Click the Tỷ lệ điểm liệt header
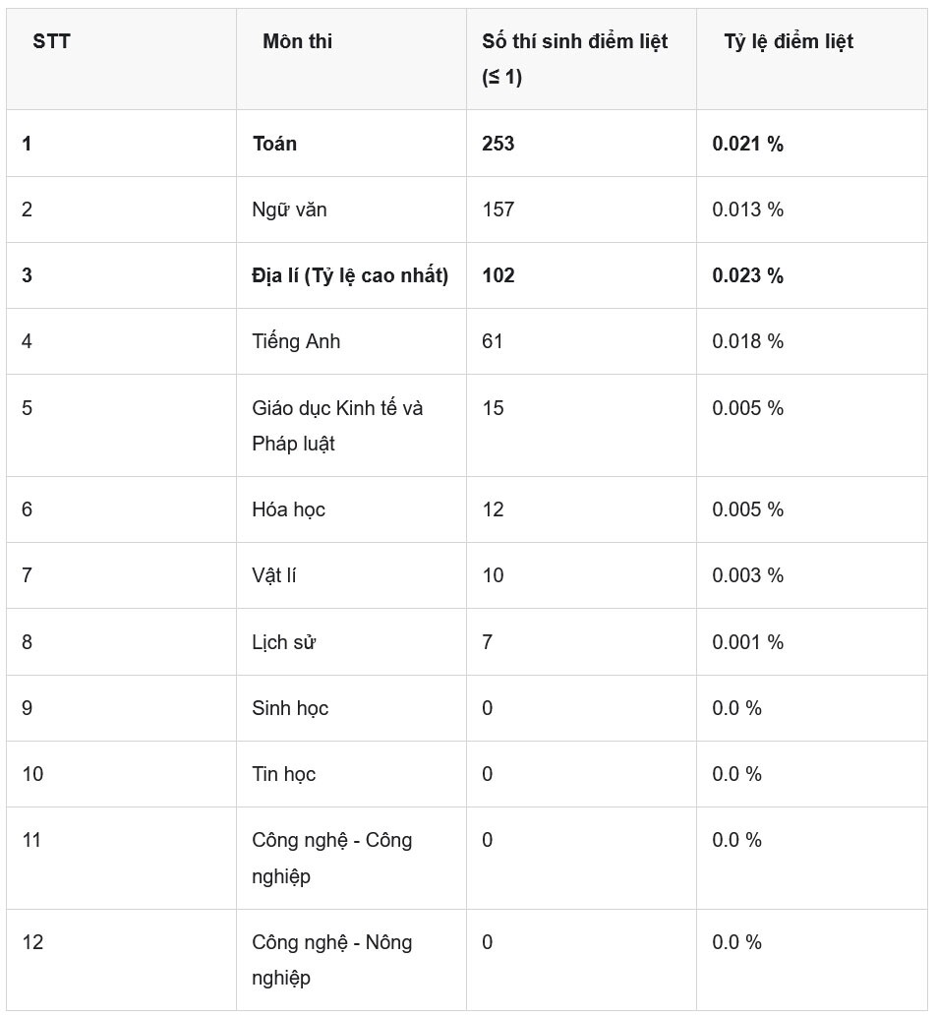 tap(811, 59)
